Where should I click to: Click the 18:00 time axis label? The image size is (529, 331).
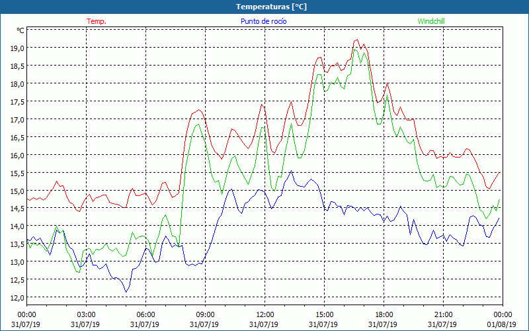pyautogui.click(x=384, y=315)
